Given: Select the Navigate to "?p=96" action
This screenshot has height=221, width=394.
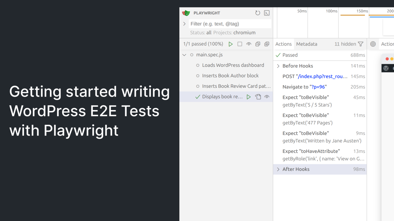Looking at the screenshot, I should point(320,87).
